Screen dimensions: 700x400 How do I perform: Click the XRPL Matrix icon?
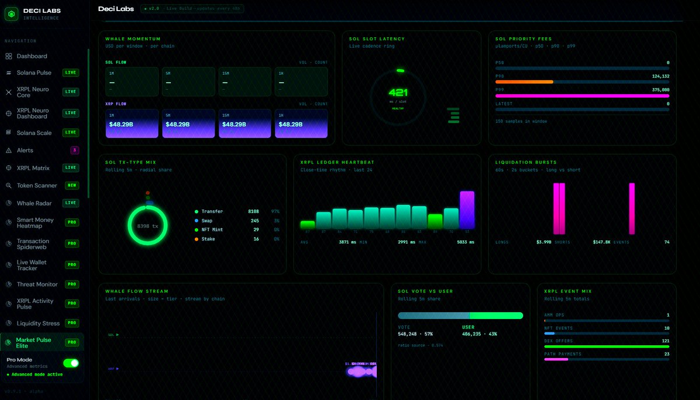pos(9,168)
